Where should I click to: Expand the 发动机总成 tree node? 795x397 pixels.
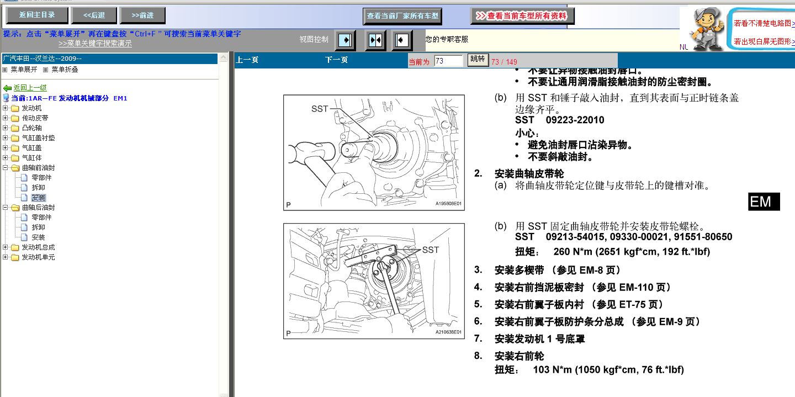[6, 247]
